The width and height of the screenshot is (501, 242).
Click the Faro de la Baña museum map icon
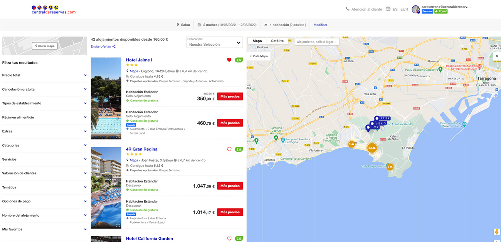(464, 124)
